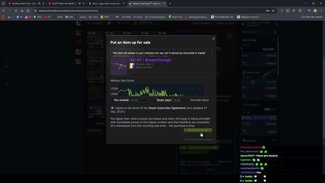Open the browser extensions puzzle icon
Image resolution: width=325 pixels, height=183 pixels.
(x=300, y=11)
